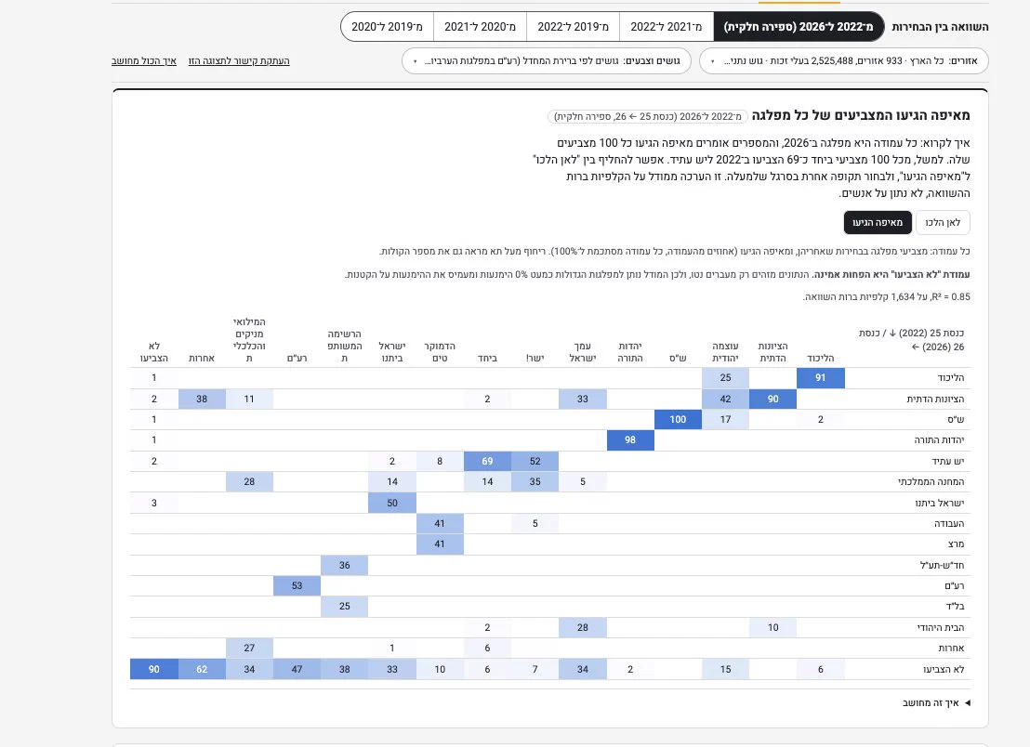Select the מאיפה הגיעו view button

pyautogui.click(x=878, y=223)
